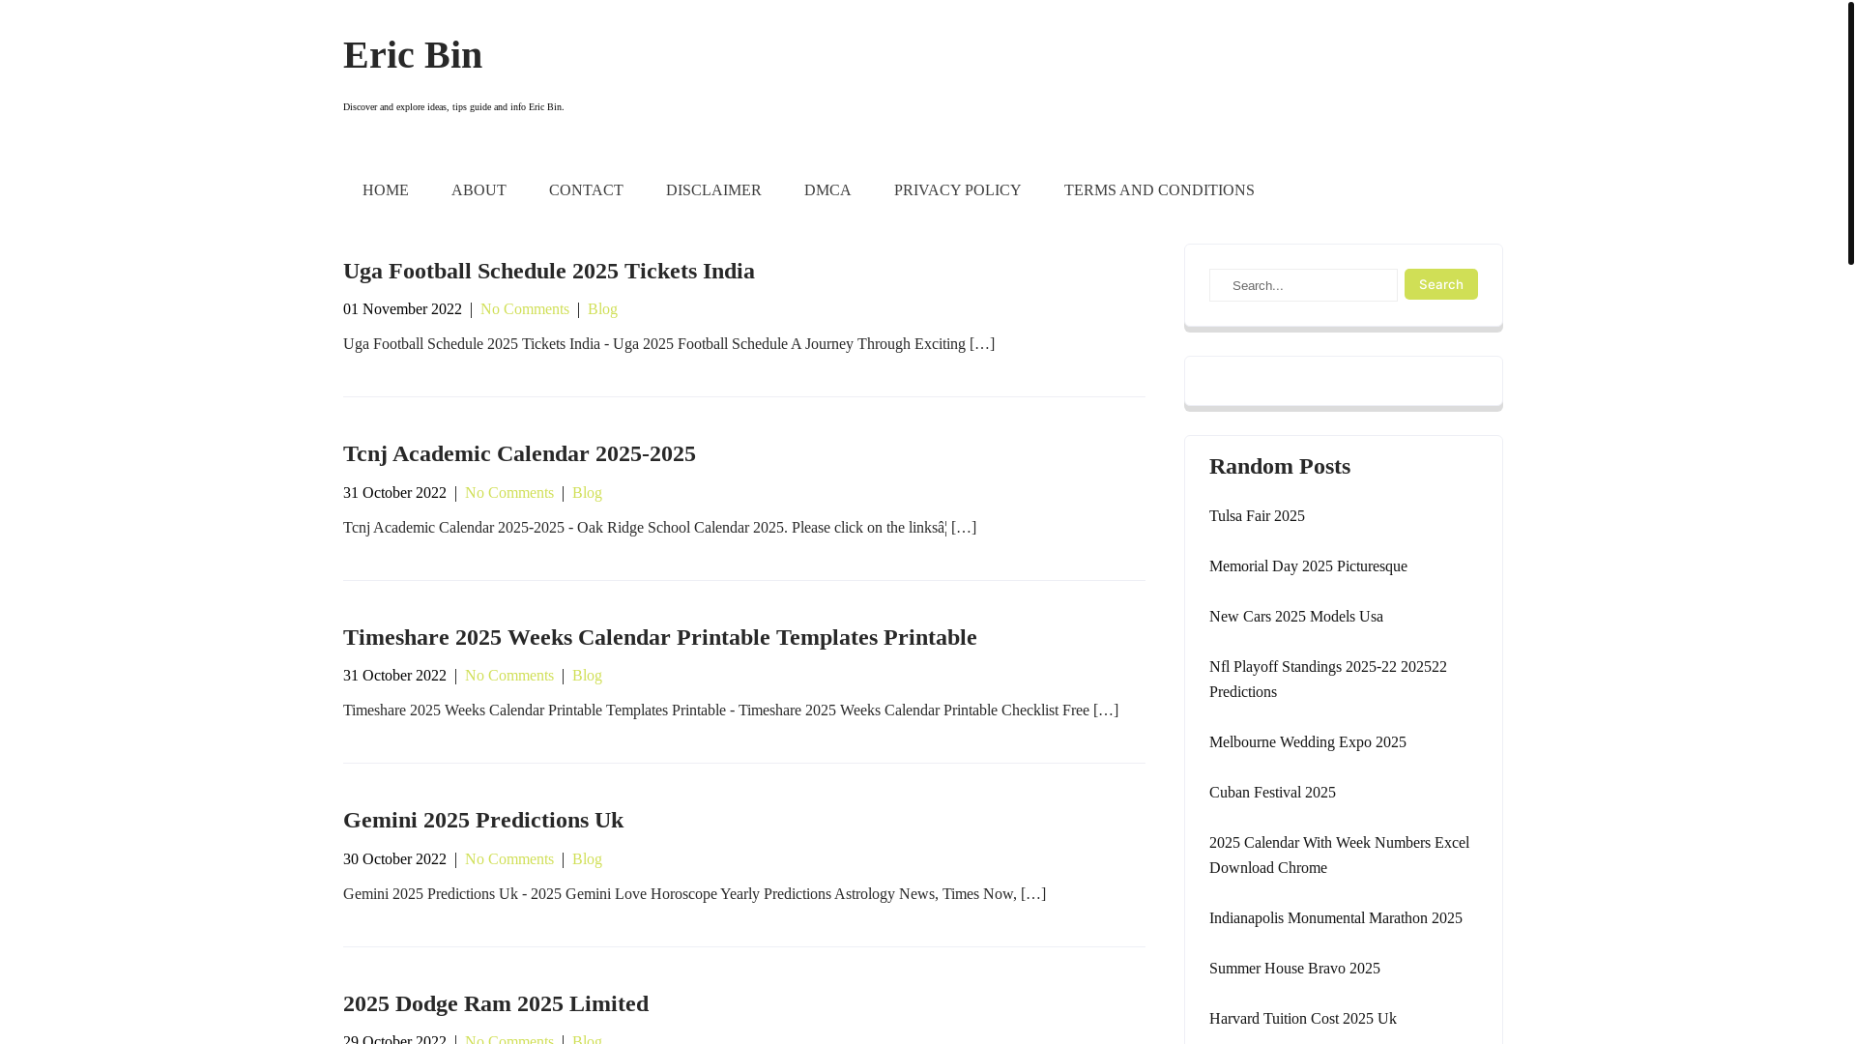Open Memorial Day 2025 Picturesque random post
This screenshot has width=1856, height=1044.
(1308, 566)
